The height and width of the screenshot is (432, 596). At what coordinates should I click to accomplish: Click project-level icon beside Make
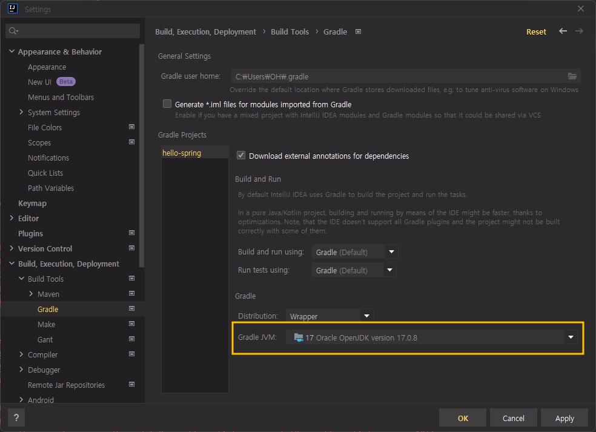tap(131, 324)
